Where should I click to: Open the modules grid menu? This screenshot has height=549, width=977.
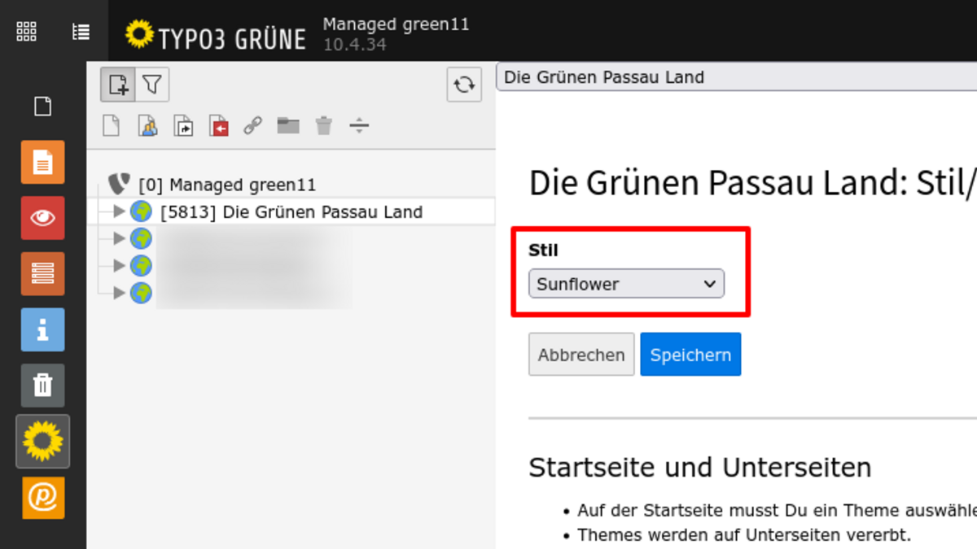click(26, 32)
